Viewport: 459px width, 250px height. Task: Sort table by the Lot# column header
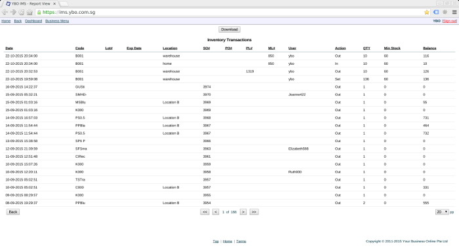(109, 48)
